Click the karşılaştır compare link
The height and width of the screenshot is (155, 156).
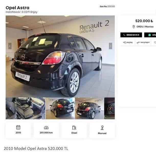point(143,42)
